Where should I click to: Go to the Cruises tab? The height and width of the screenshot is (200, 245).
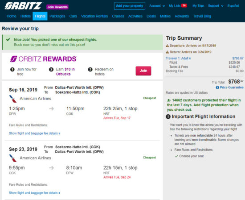[x=118, y=16]
